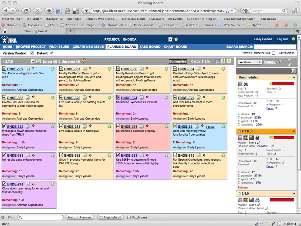
Task: Toggle the Auto refresh checkbox
Action: [x=273, y=53]
